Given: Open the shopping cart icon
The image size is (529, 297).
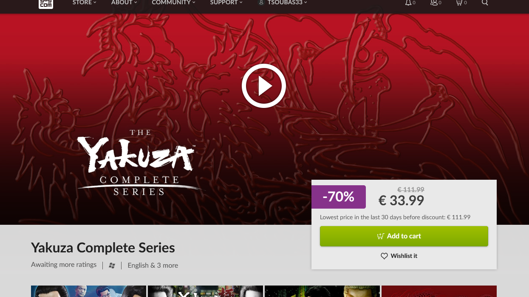Looking at the screenshot, I should pyautogui.click(x=459, y=3).
